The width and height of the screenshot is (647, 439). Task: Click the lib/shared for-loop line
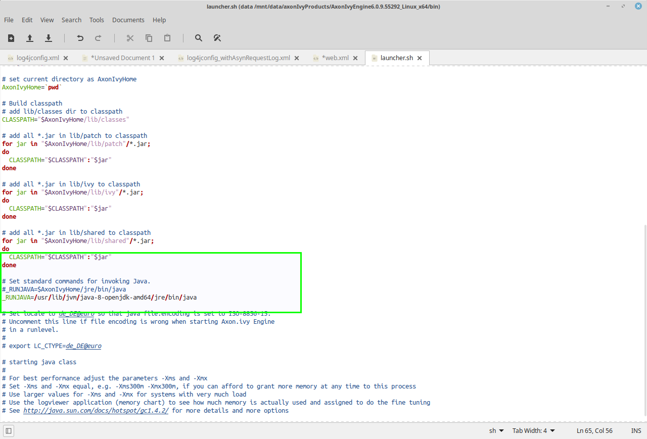(x=78, y=241)
